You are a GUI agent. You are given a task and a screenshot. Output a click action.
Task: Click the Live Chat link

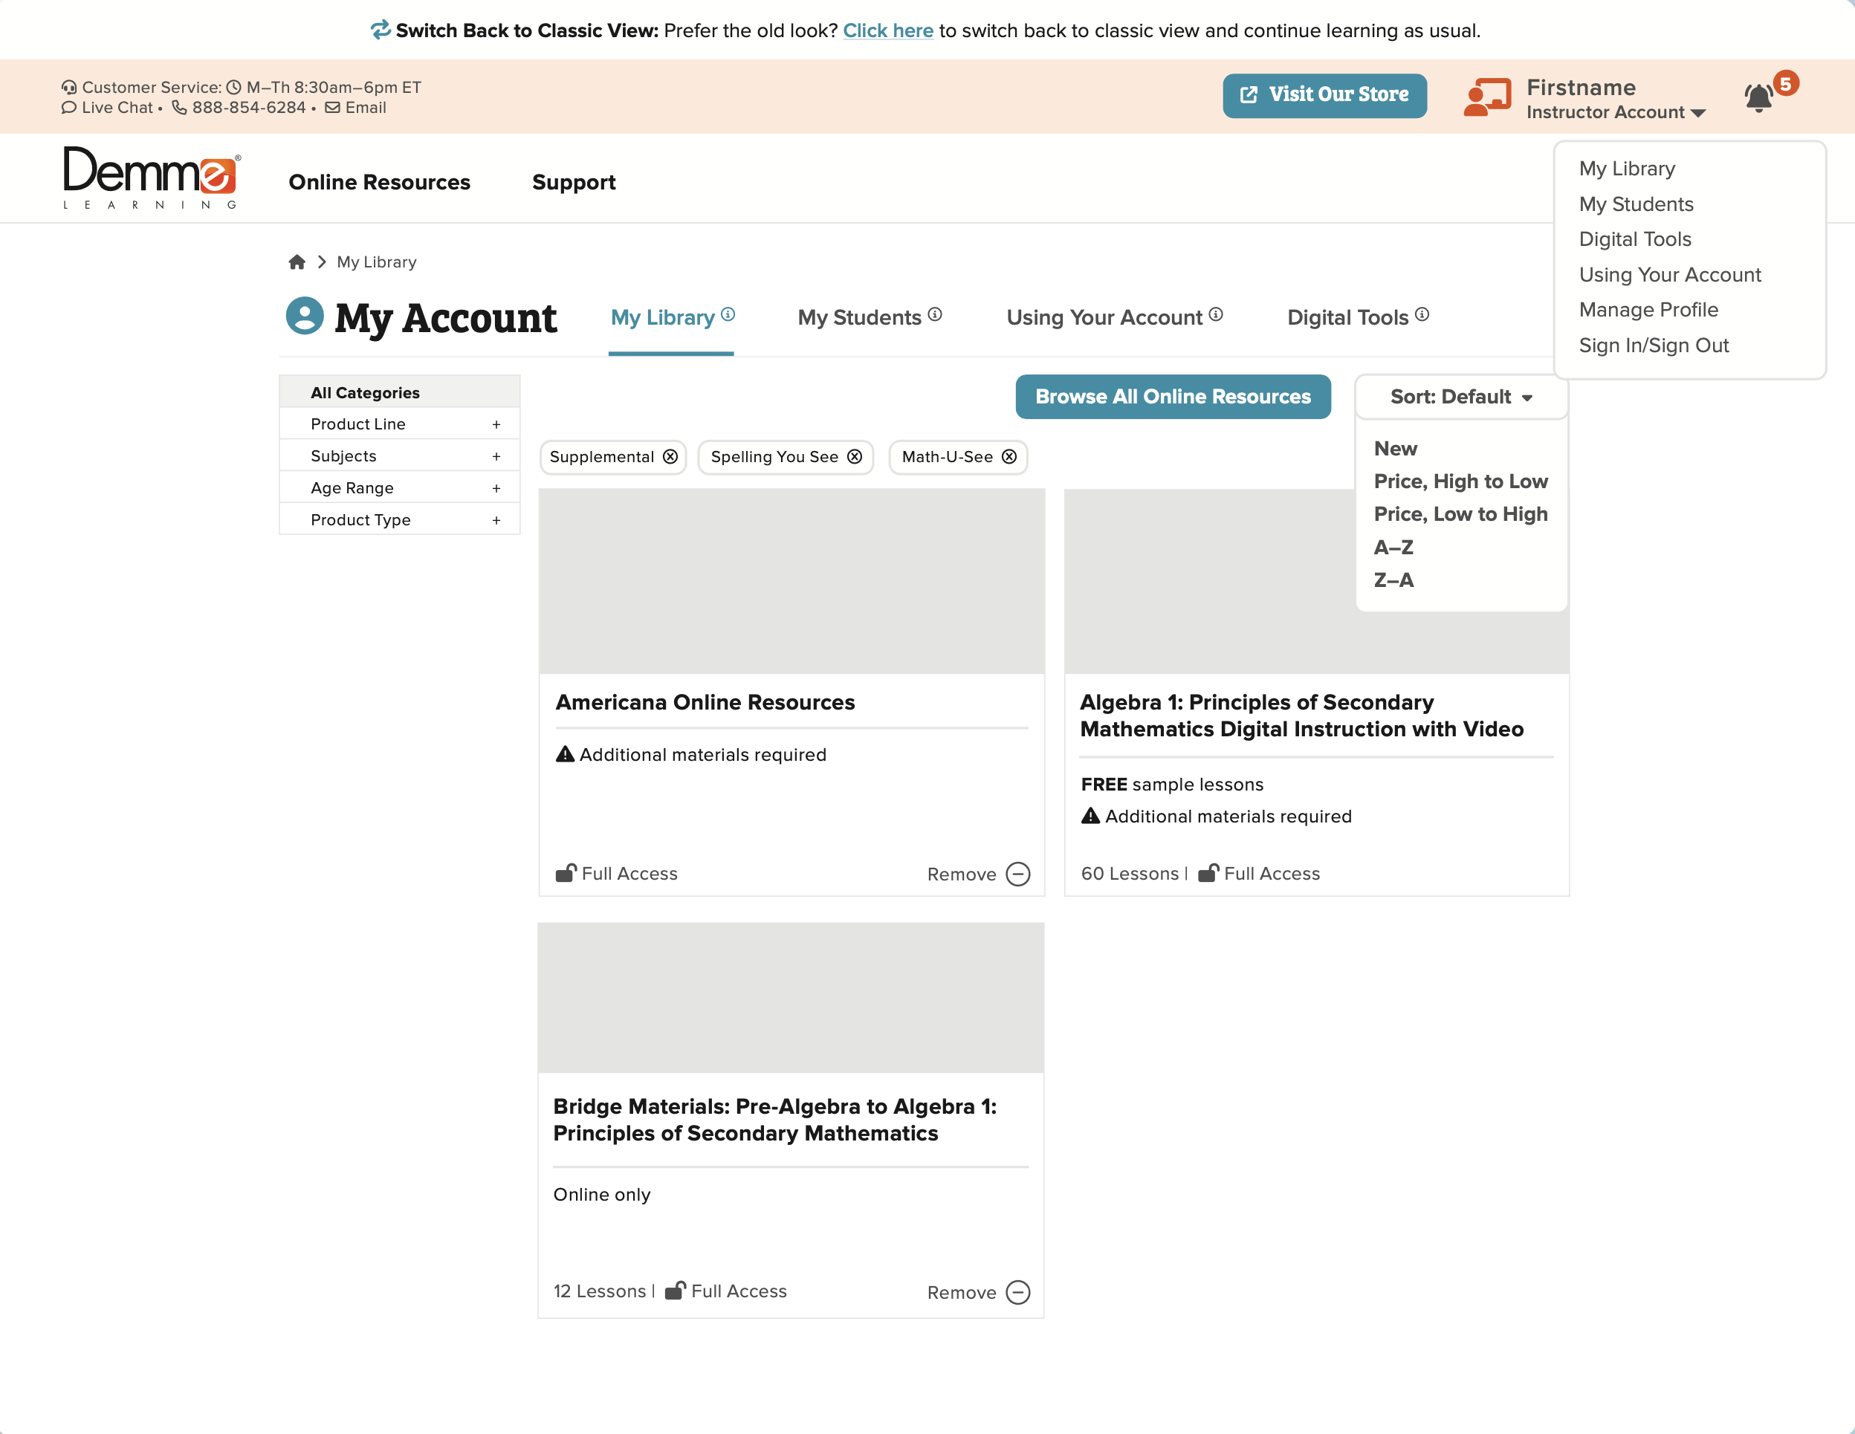[x=117, y=108]
